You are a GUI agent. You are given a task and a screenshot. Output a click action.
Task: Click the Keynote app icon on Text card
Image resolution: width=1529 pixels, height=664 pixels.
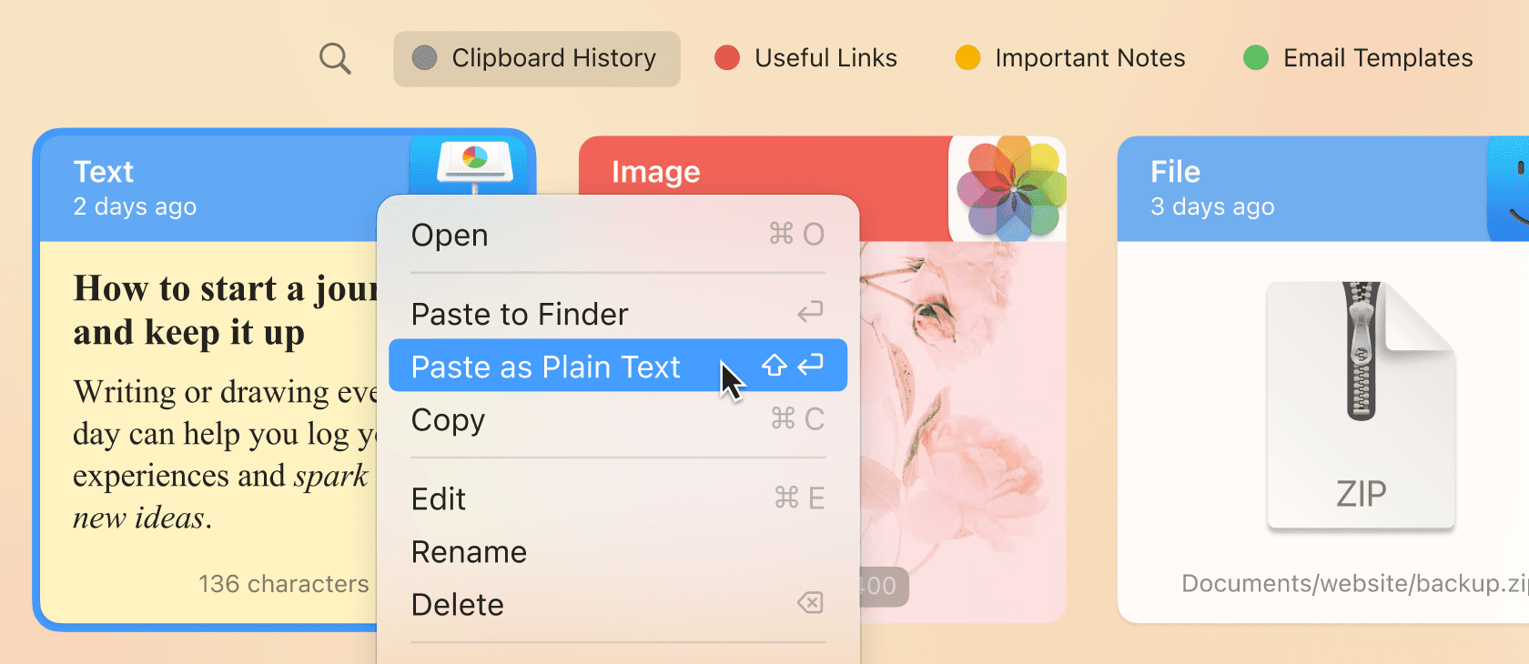[x=474, y=166]
